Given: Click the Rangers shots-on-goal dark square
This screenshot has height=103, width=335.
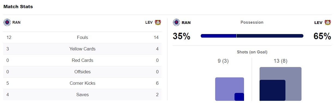Looking at the screenshot, I should pos(239,97).
